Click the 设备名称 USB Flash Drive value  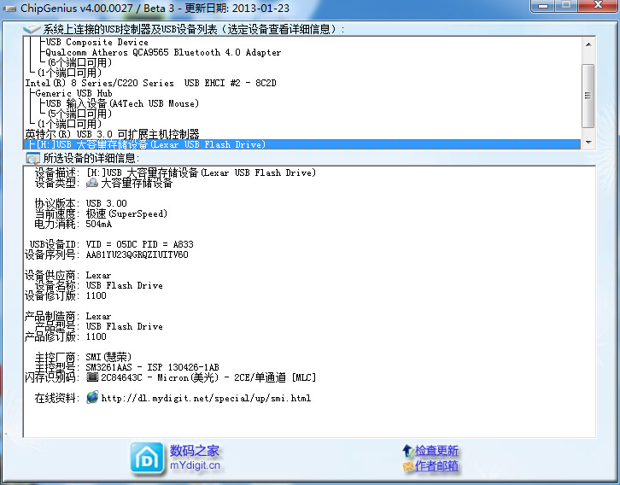click(124, 285)
